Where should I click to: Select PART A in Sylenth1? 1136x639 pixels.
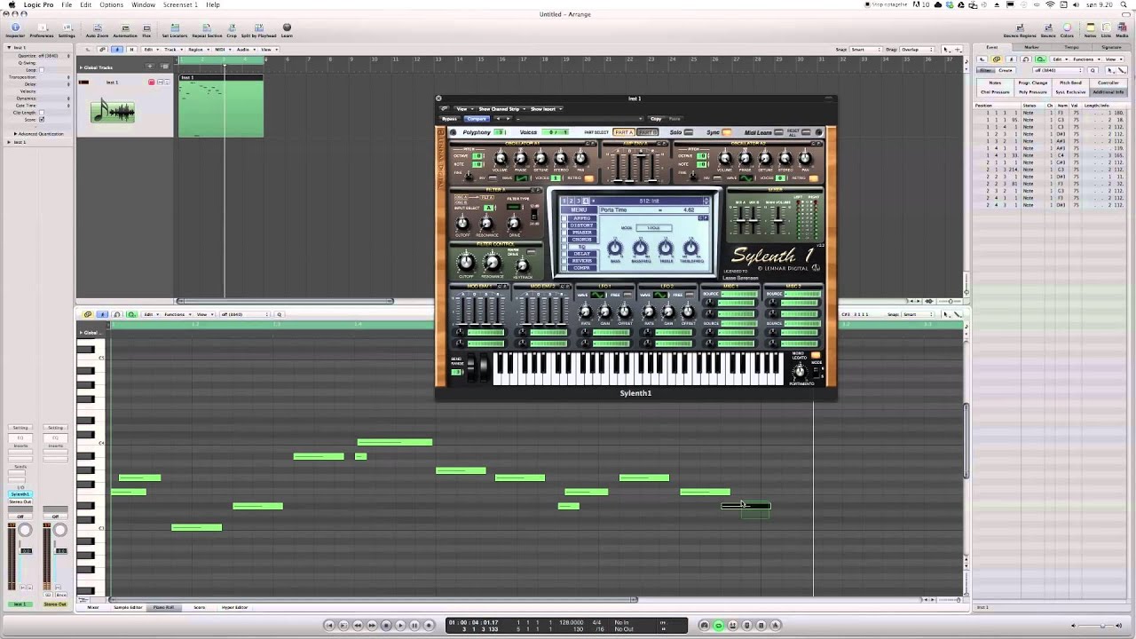tap(624, 132)
